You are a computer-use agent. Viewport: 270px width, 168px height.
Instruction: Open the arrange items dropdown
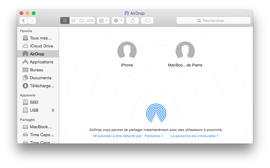(103, 21)
